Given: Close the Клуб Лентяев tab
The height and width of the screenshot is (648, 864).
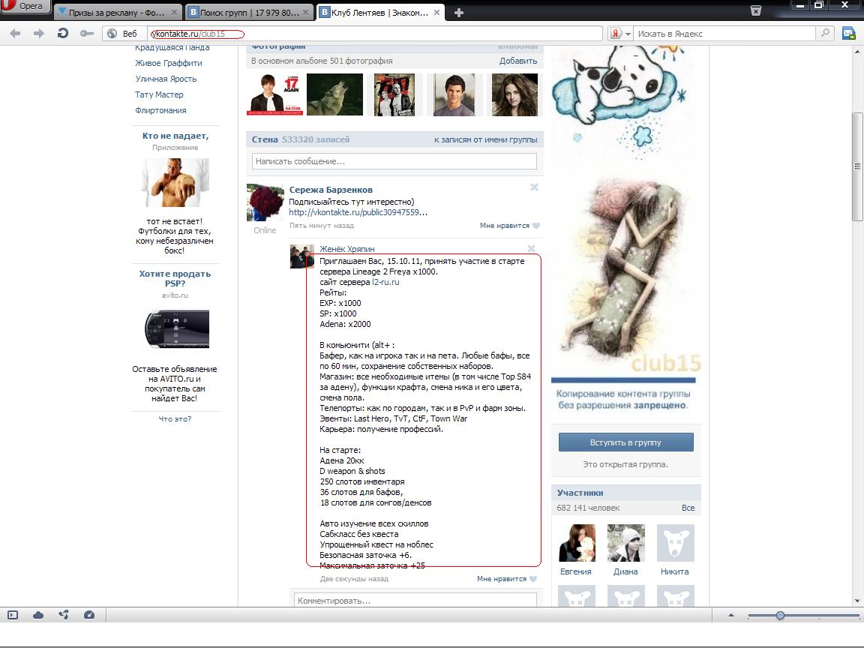Looking at the screenshot, I should point(437,12).
